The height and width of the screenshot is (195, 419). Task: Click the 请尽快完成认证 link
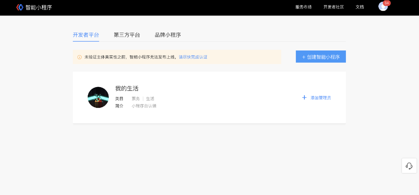193,57
